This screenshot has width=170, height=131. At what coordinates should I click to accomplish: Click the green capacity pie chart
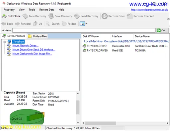point(27,117)
